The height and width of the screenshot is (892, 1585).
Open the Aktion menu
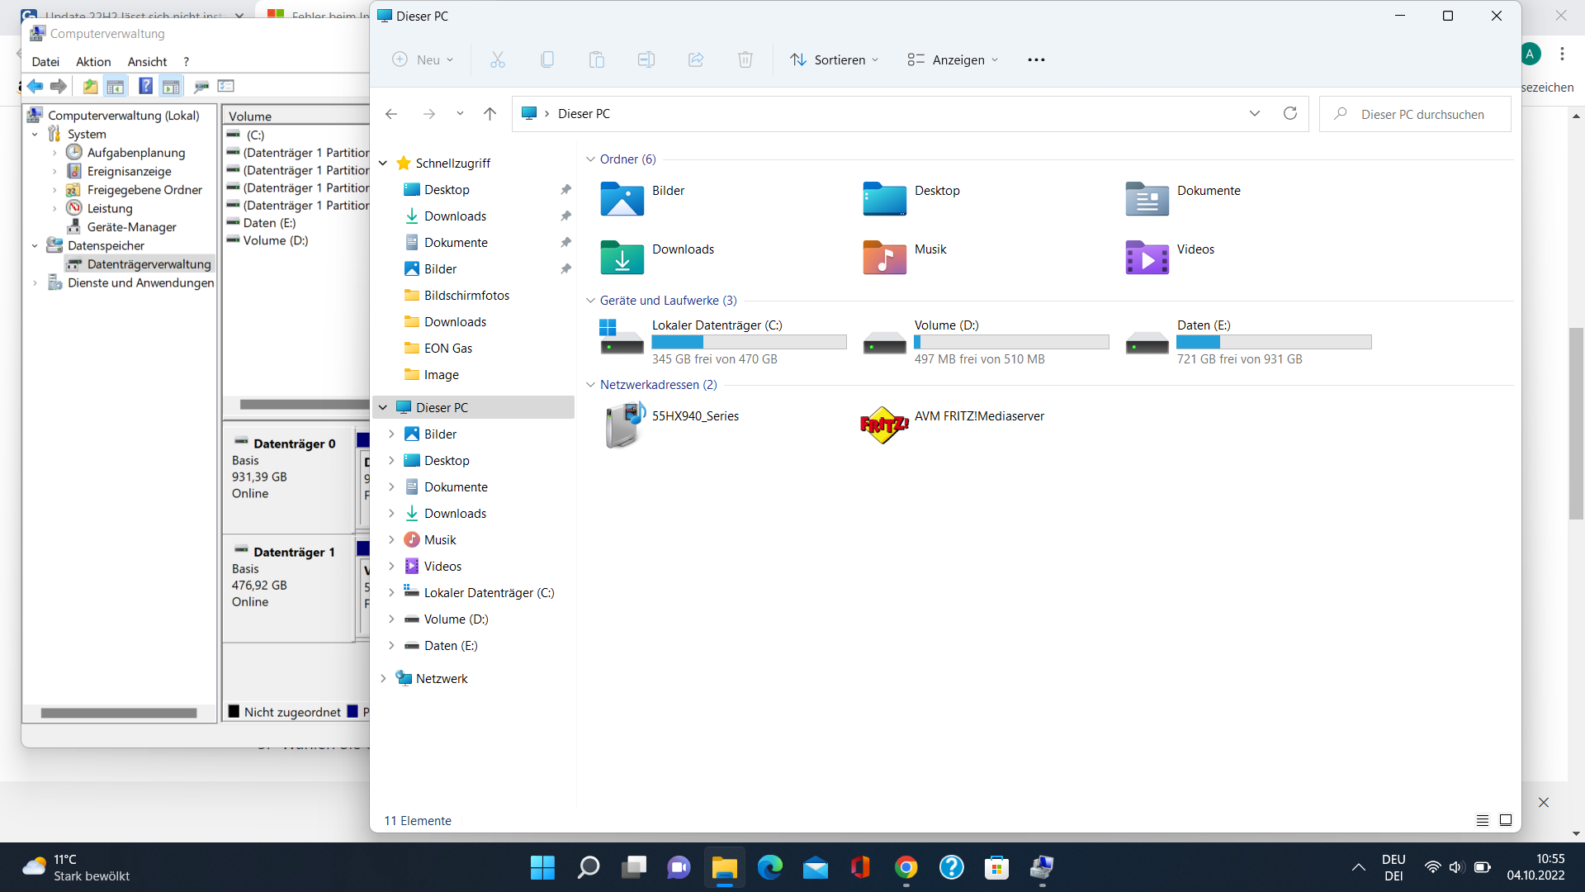[93, 61]
